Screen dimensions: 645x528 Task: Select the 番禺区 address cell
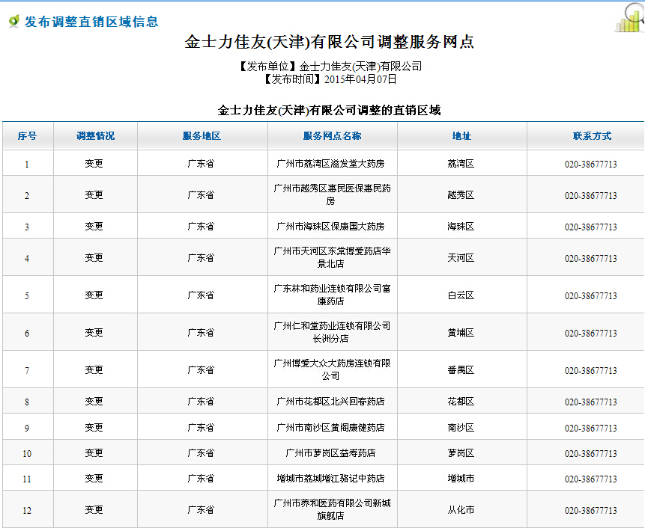pos(461,370)
